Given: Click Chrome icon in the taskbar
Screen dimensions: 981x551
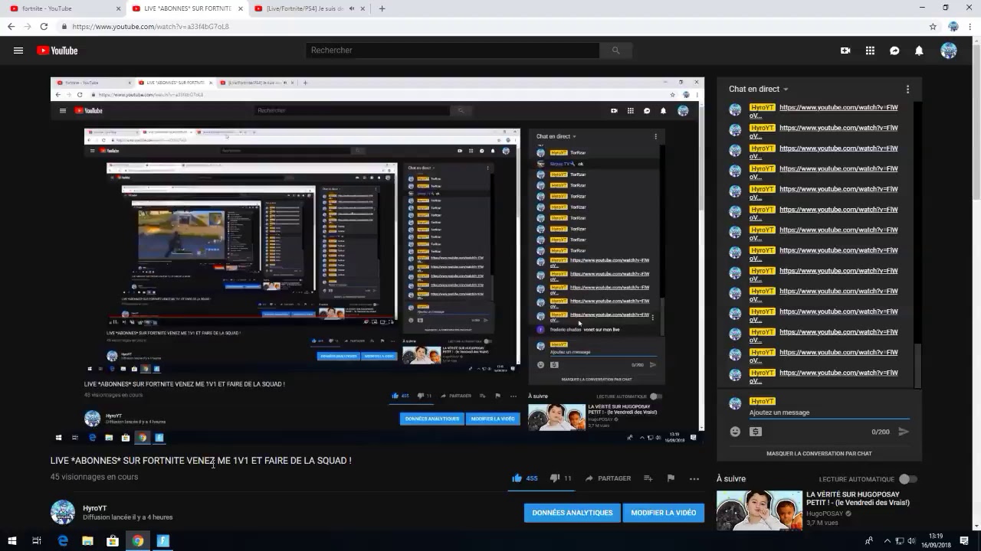Looking at the screenshot, I should (x=137, y=540).
